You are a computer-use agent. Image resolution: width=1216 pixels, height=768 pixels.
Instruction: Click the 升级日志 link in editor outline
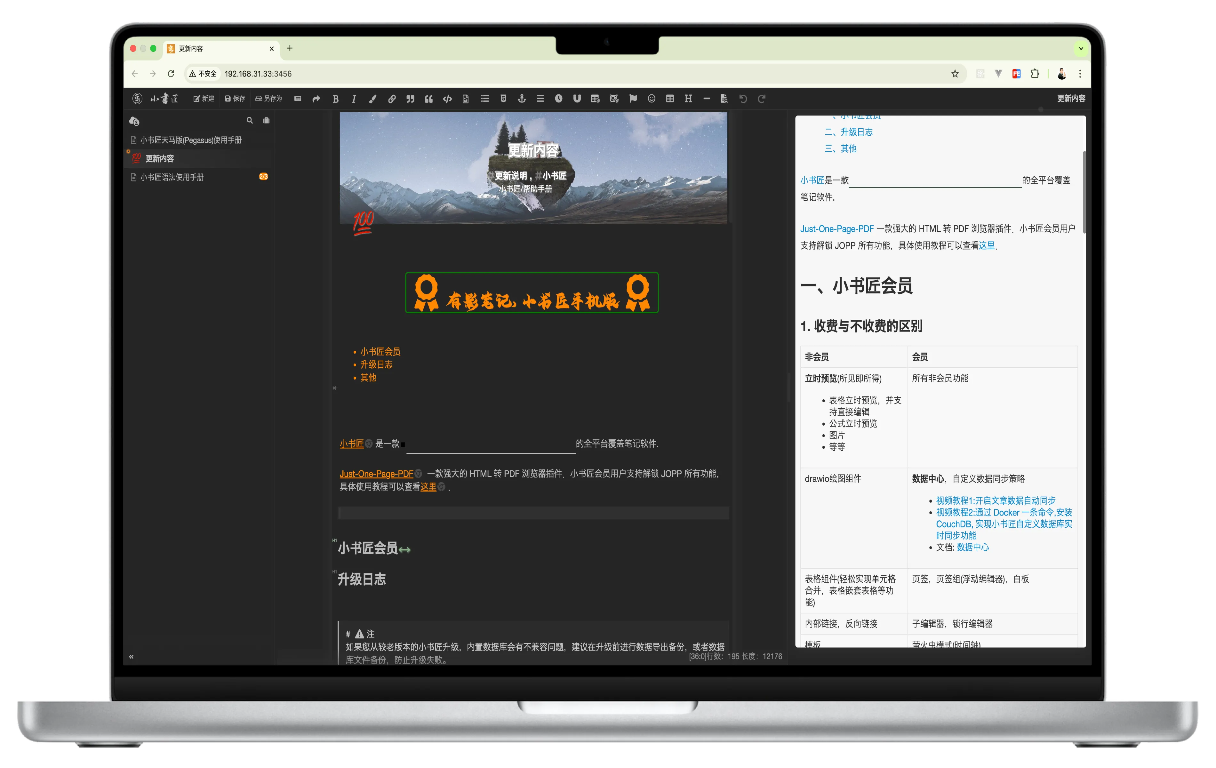point(376,364)
